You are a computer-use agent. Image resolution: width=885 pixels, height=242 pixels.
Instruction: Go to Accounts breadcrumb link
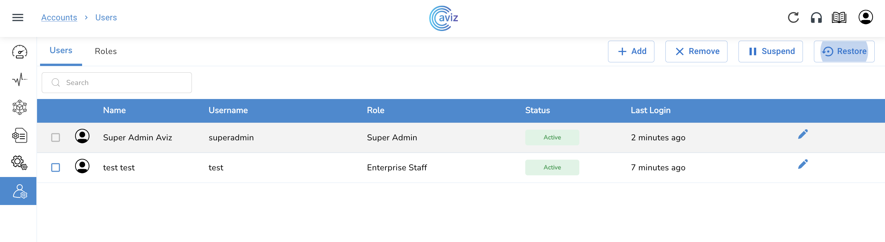[59, 18]
